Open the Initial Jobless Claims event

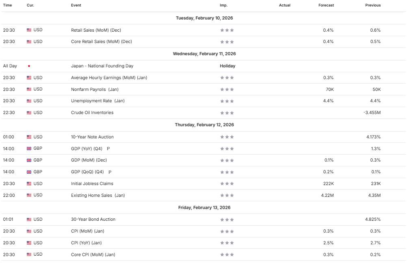tap(92, 184)
